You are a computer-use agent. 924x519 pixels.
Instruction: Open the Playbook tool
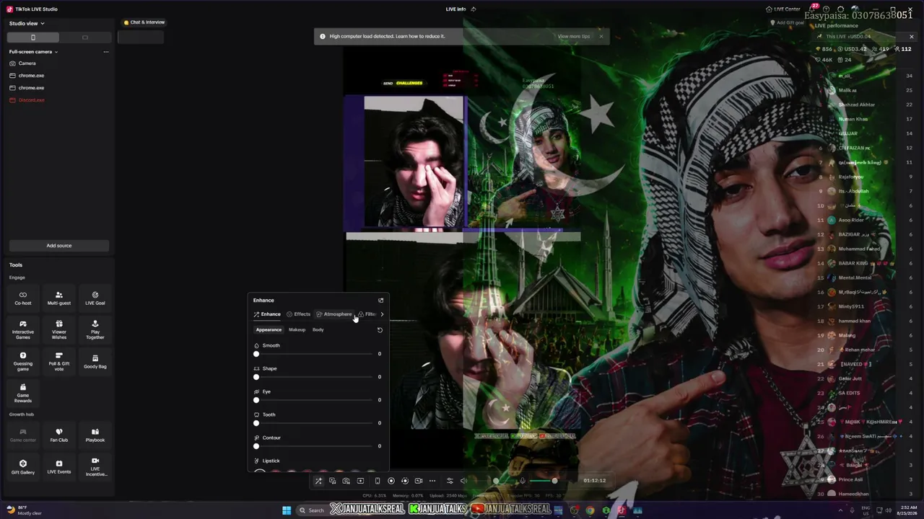coord(95,435)
